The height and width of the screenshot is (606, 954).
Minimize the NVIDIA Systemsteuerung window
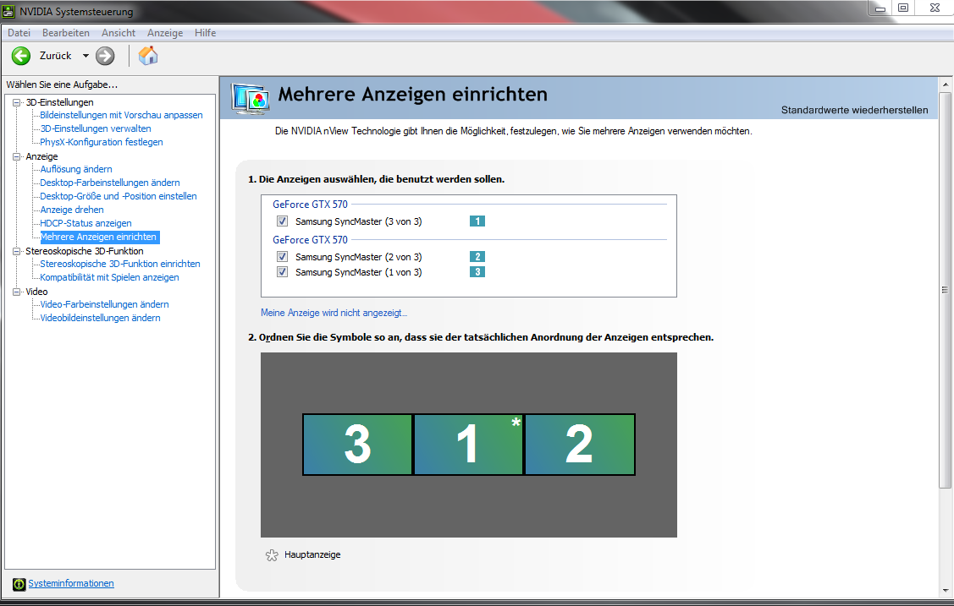coord(880,8)
